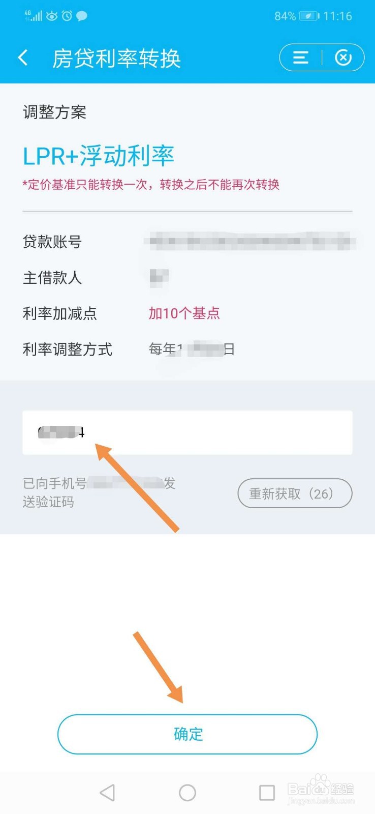
Task: Tap the 加10个基点 rate value
Action: (x=184, y=313)
